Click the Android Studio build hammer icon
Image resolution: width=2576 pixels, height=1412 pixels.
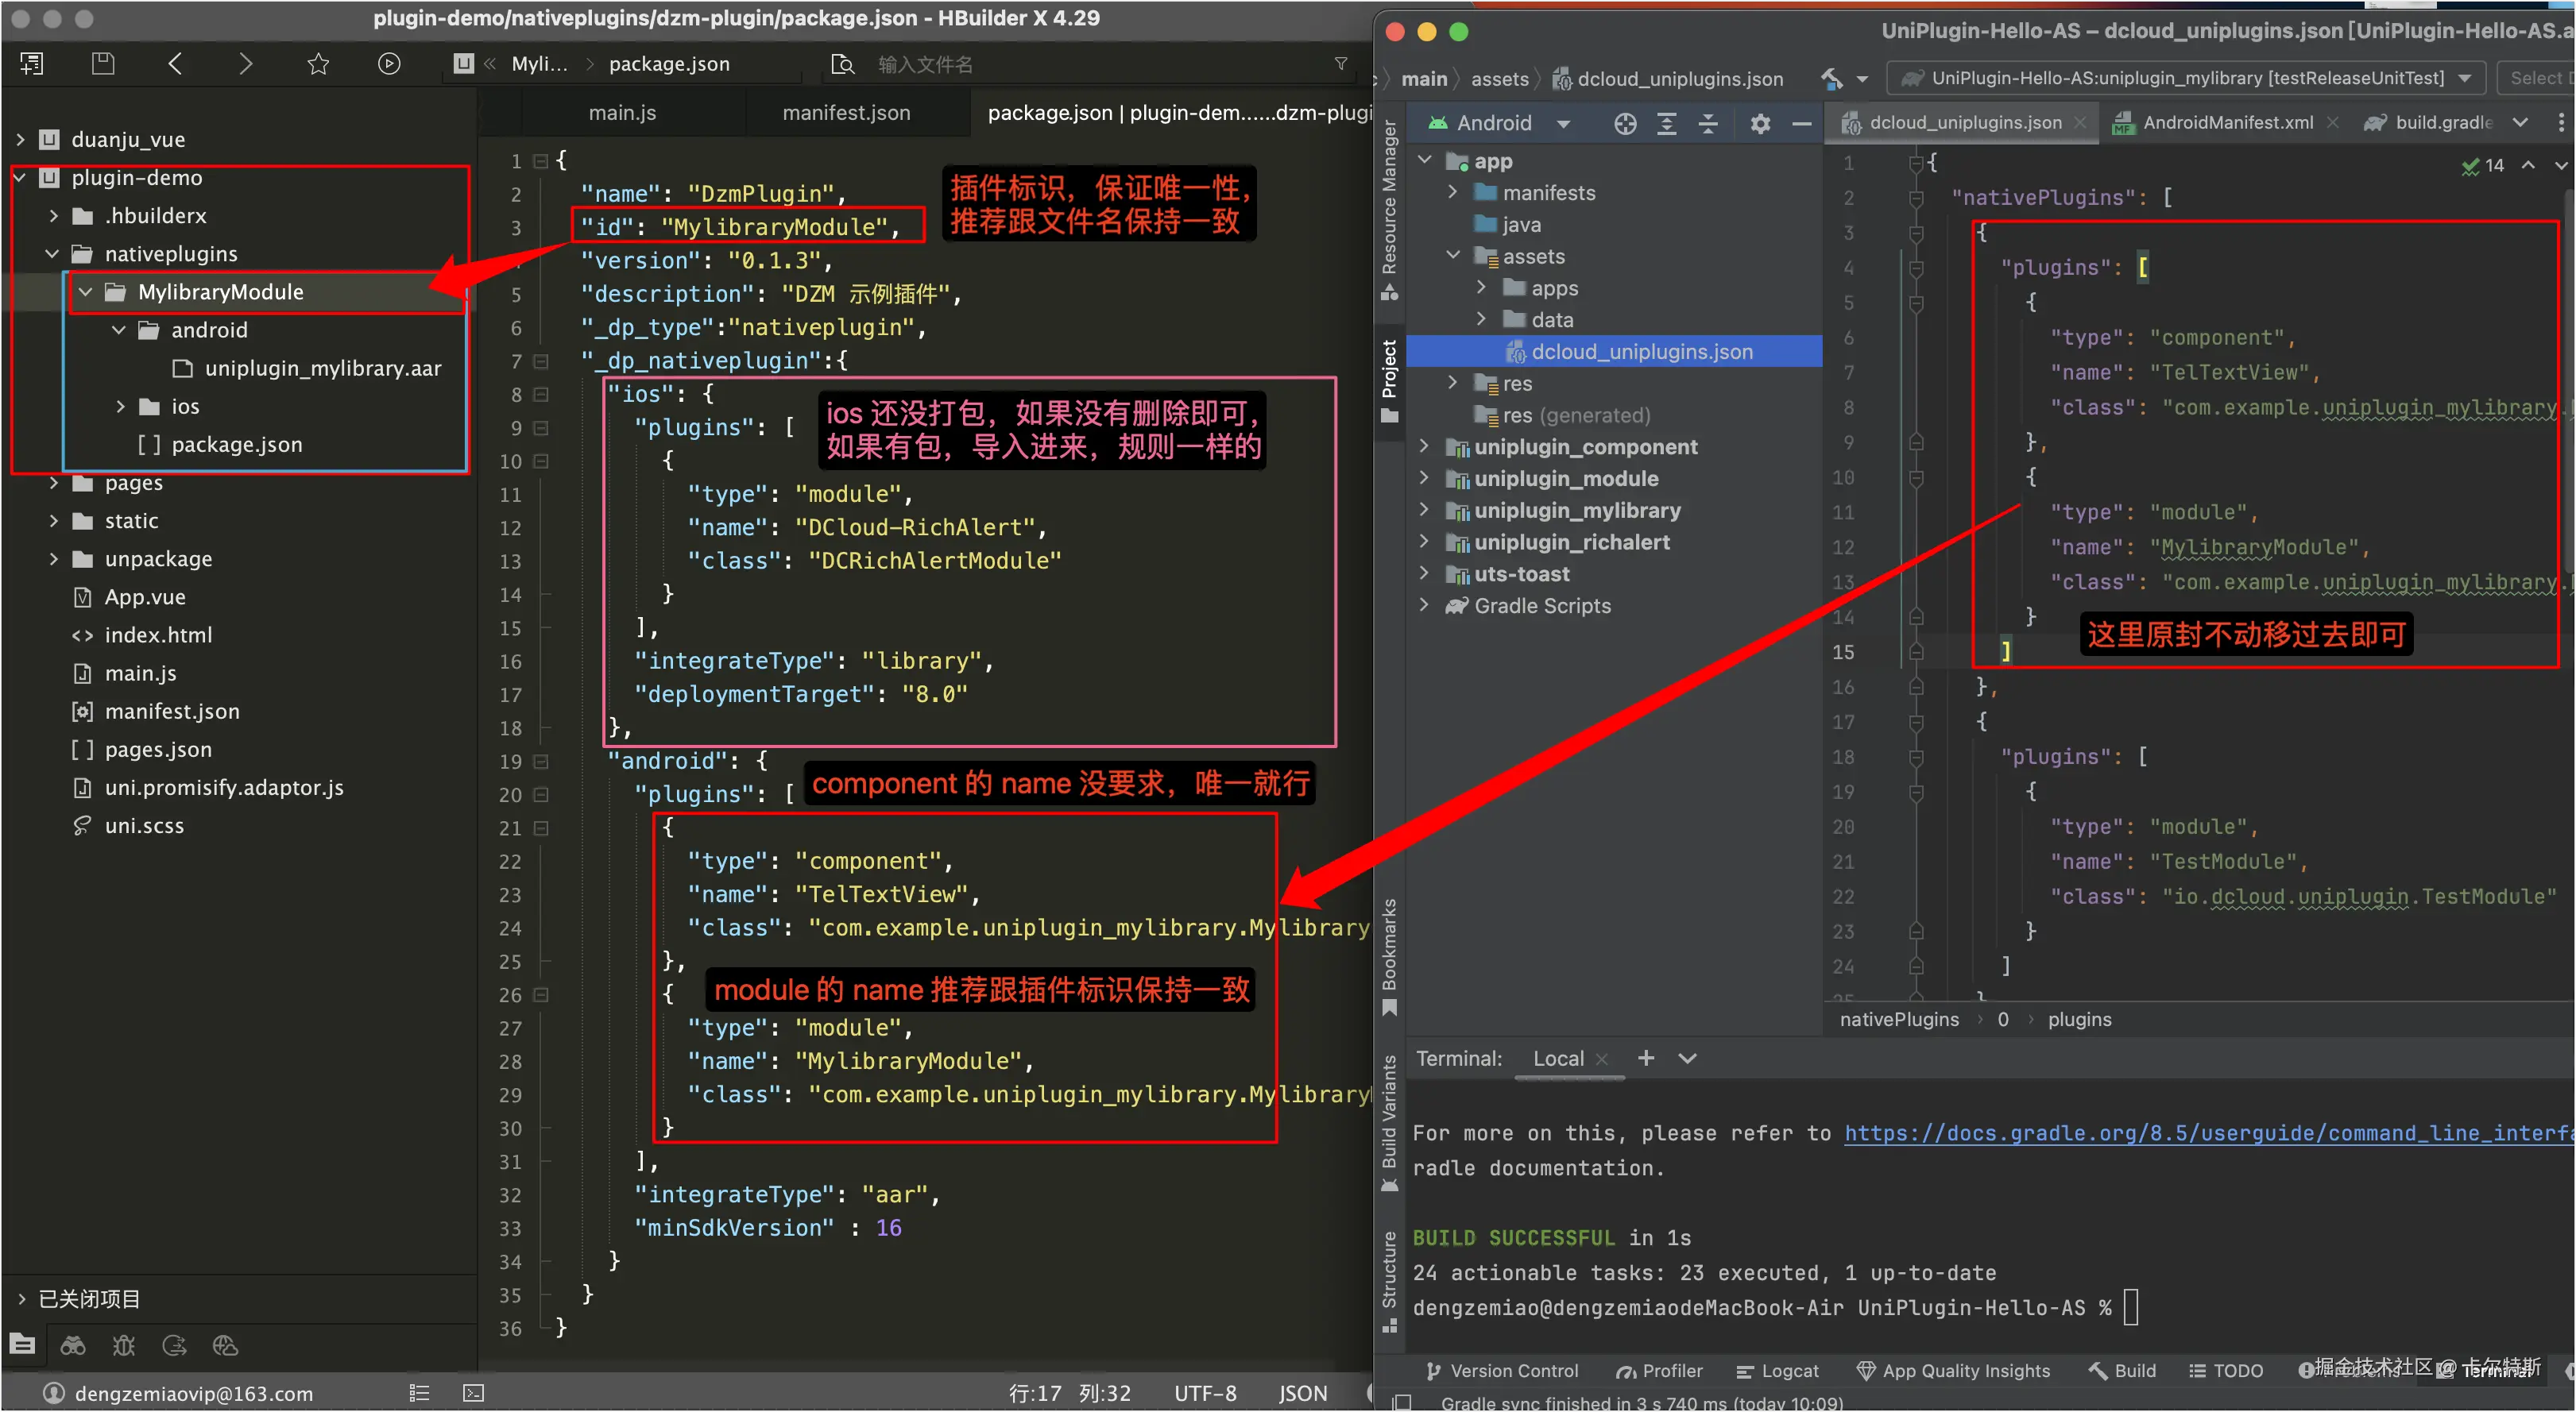point(1831,78)
